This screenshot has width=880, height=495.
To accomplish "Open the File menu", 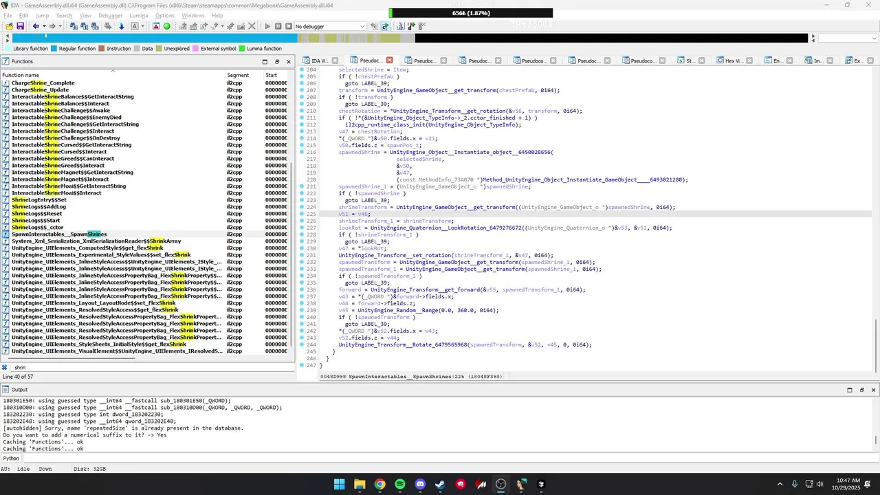I will click(x=8, y=15).
